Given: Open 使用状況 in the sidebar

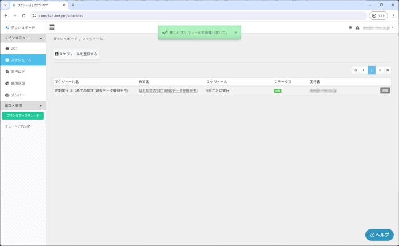Looking at the screenshot, I should point(18,83).
